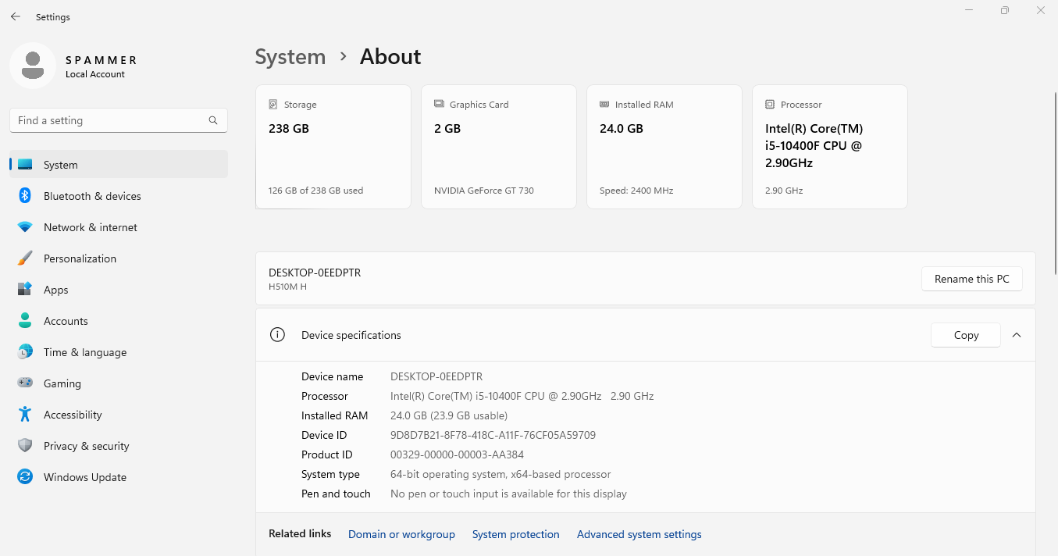Click the Device ID value 9D8D7B21-8F78-418C
Screen dimensions: 1058x556
point(493,435)
